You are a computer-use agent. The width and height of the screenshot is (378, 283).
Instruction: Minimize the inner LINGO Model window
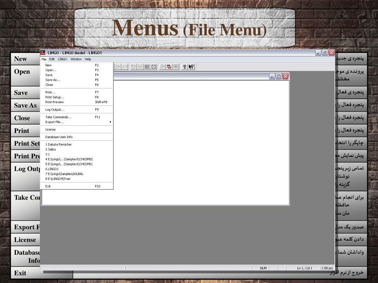[x=272, y=76]
